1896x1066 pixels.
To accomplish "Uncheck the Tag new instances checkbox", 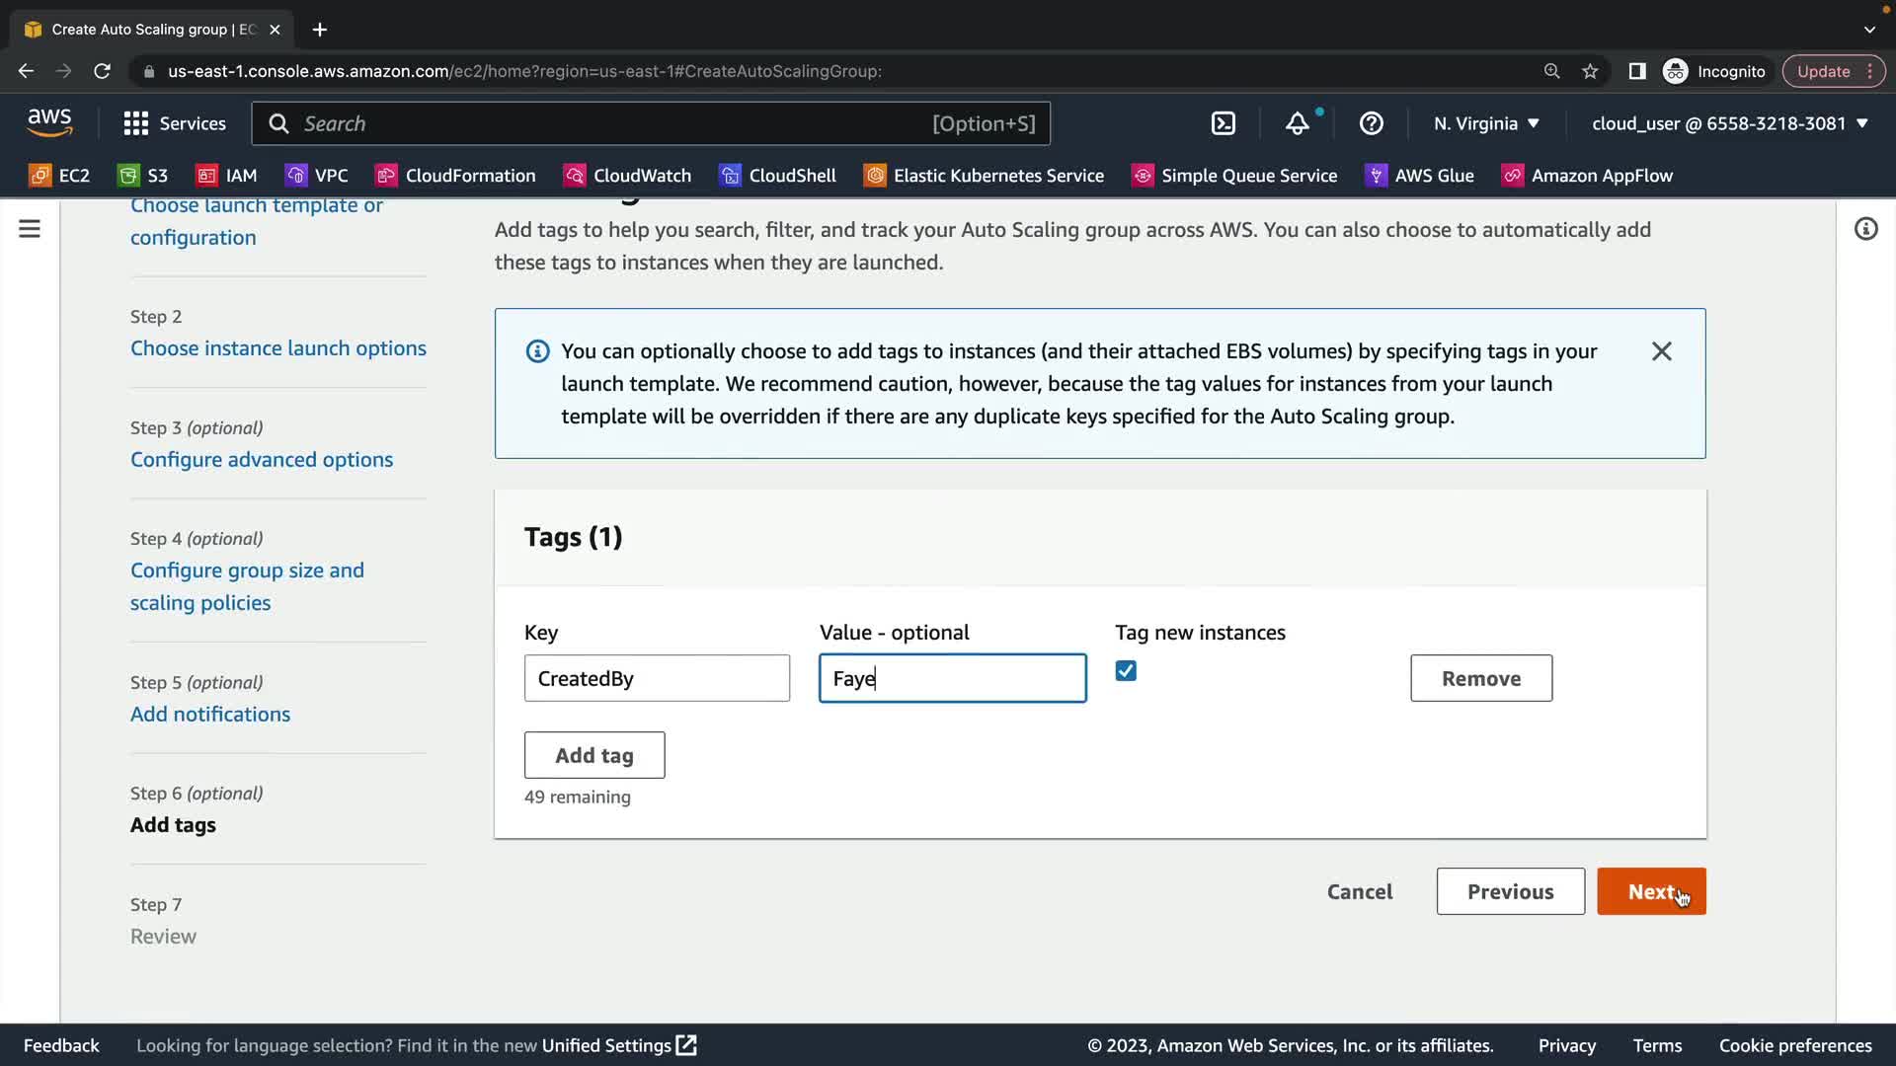I will click(x=1126, y=671).
